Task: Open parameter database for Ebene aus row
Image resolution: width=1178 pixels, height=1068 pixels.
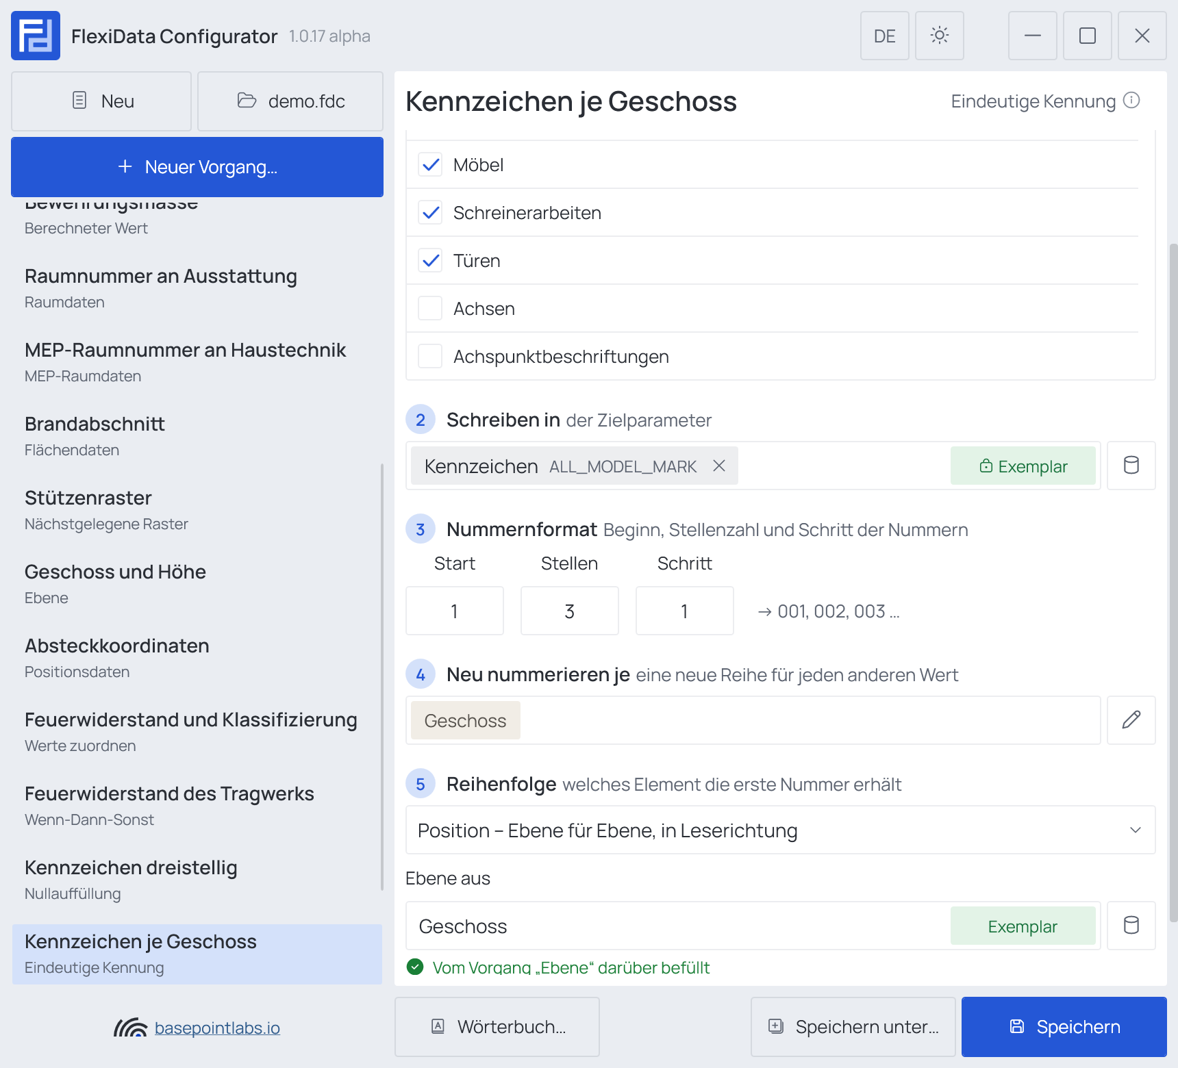Action: 1131,926
